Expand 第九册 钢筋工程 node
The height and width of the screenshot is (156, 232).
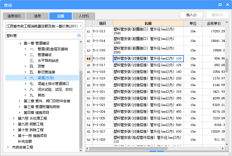[14, 124]
